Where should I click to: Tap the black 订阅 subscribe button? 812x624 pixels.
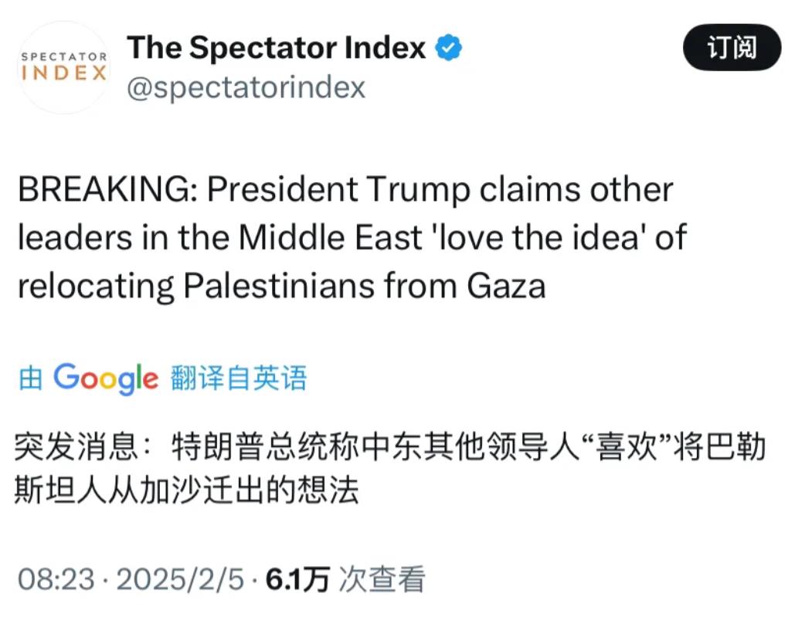pos(732,47)
